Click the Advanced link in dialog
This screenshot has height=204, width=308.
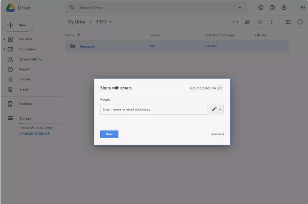pyautogui.click(x=217, y=134)
